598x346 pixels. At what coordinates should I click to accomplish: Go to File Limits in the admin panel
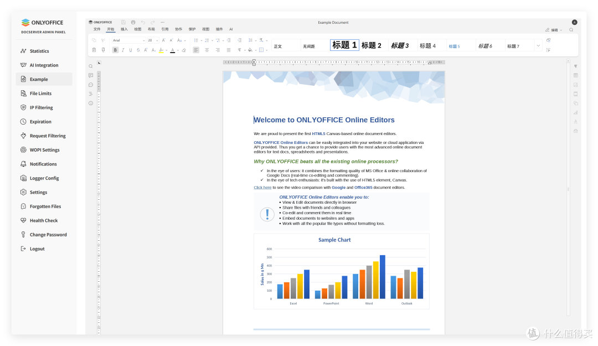pyautogui.click(x=44, y=94)
